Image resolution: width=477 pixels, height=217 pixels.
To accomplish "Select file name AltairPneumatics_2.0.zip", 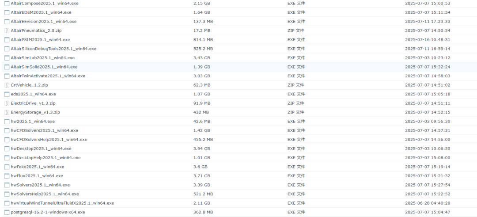I will point(36,31).
